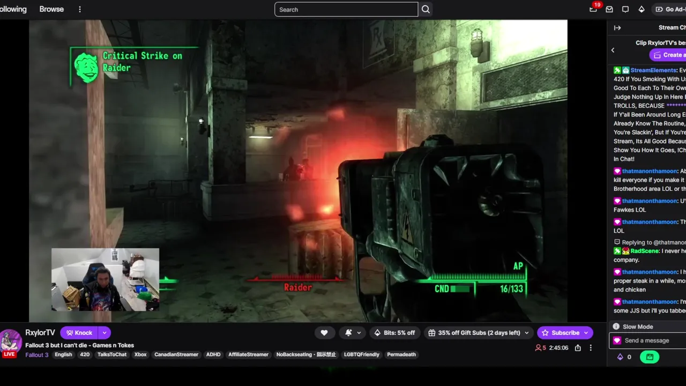Expand the dropdown arrow beside Knock
The width and height of the screenshot is (686, 386).
[x=105, y=333]
